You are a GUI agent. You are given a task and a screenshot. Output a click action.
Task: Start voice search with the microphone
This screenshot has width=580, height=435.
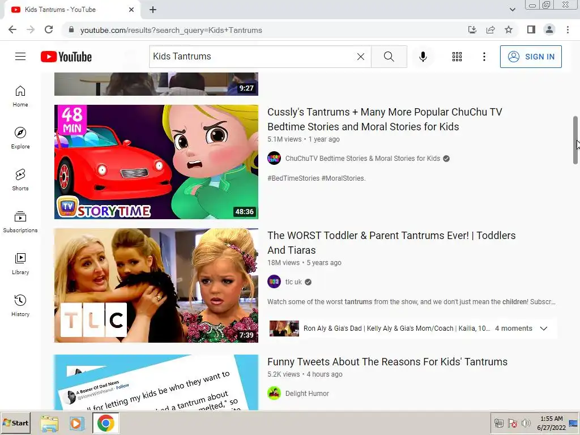click(x=423, y=57)
